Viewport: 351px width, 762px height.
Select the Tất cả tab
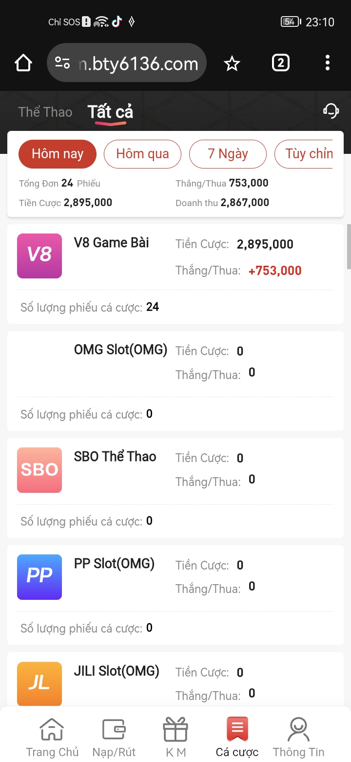coord(110,112)
